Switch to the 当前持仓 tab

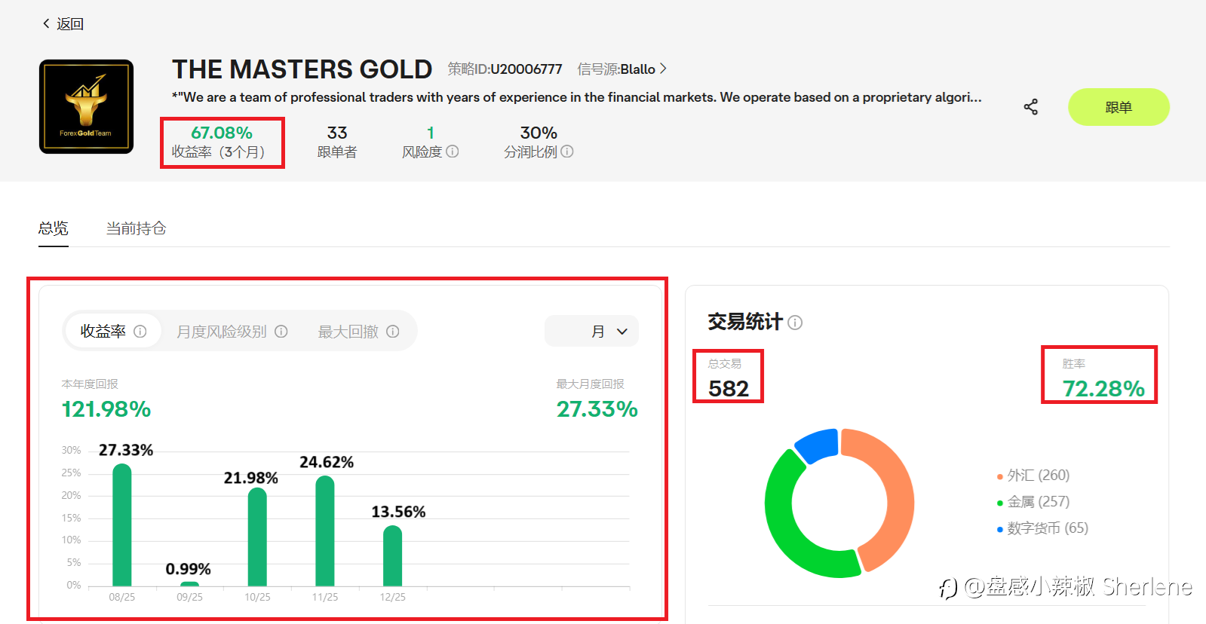point(136,228)
